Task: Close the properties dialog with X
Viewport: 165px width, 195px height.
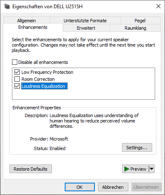Action: (158, 6)
